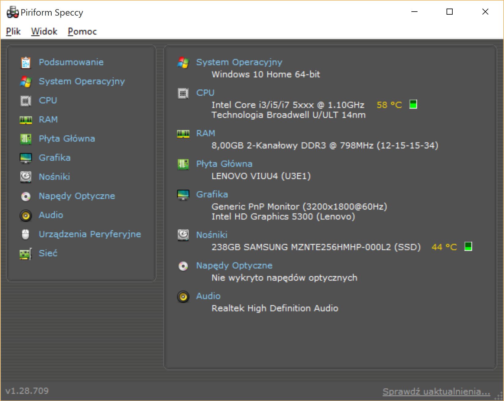Image resolution: width=504 pixels, height=401 pixels.
Task: Click the RAM heading link in summary
Action: point(205,133)
